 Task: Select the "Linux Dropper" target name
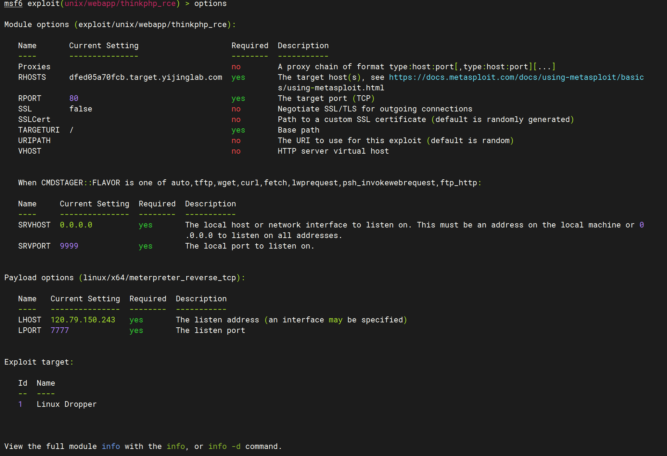[67, 404]
